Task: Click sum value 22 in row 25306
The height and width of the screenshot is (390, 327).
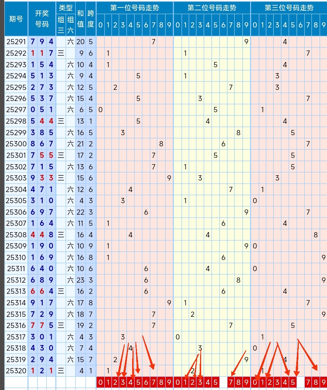Action: click(81, 212)
